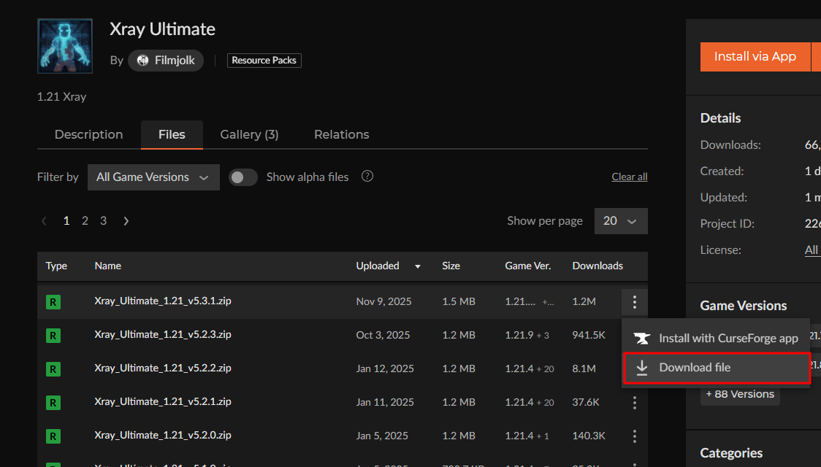Click the Size column header

451,266
